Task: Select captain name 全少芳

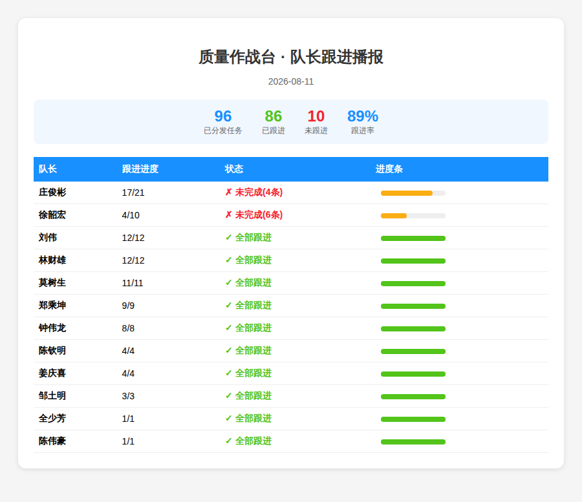Action: point(52,419)
